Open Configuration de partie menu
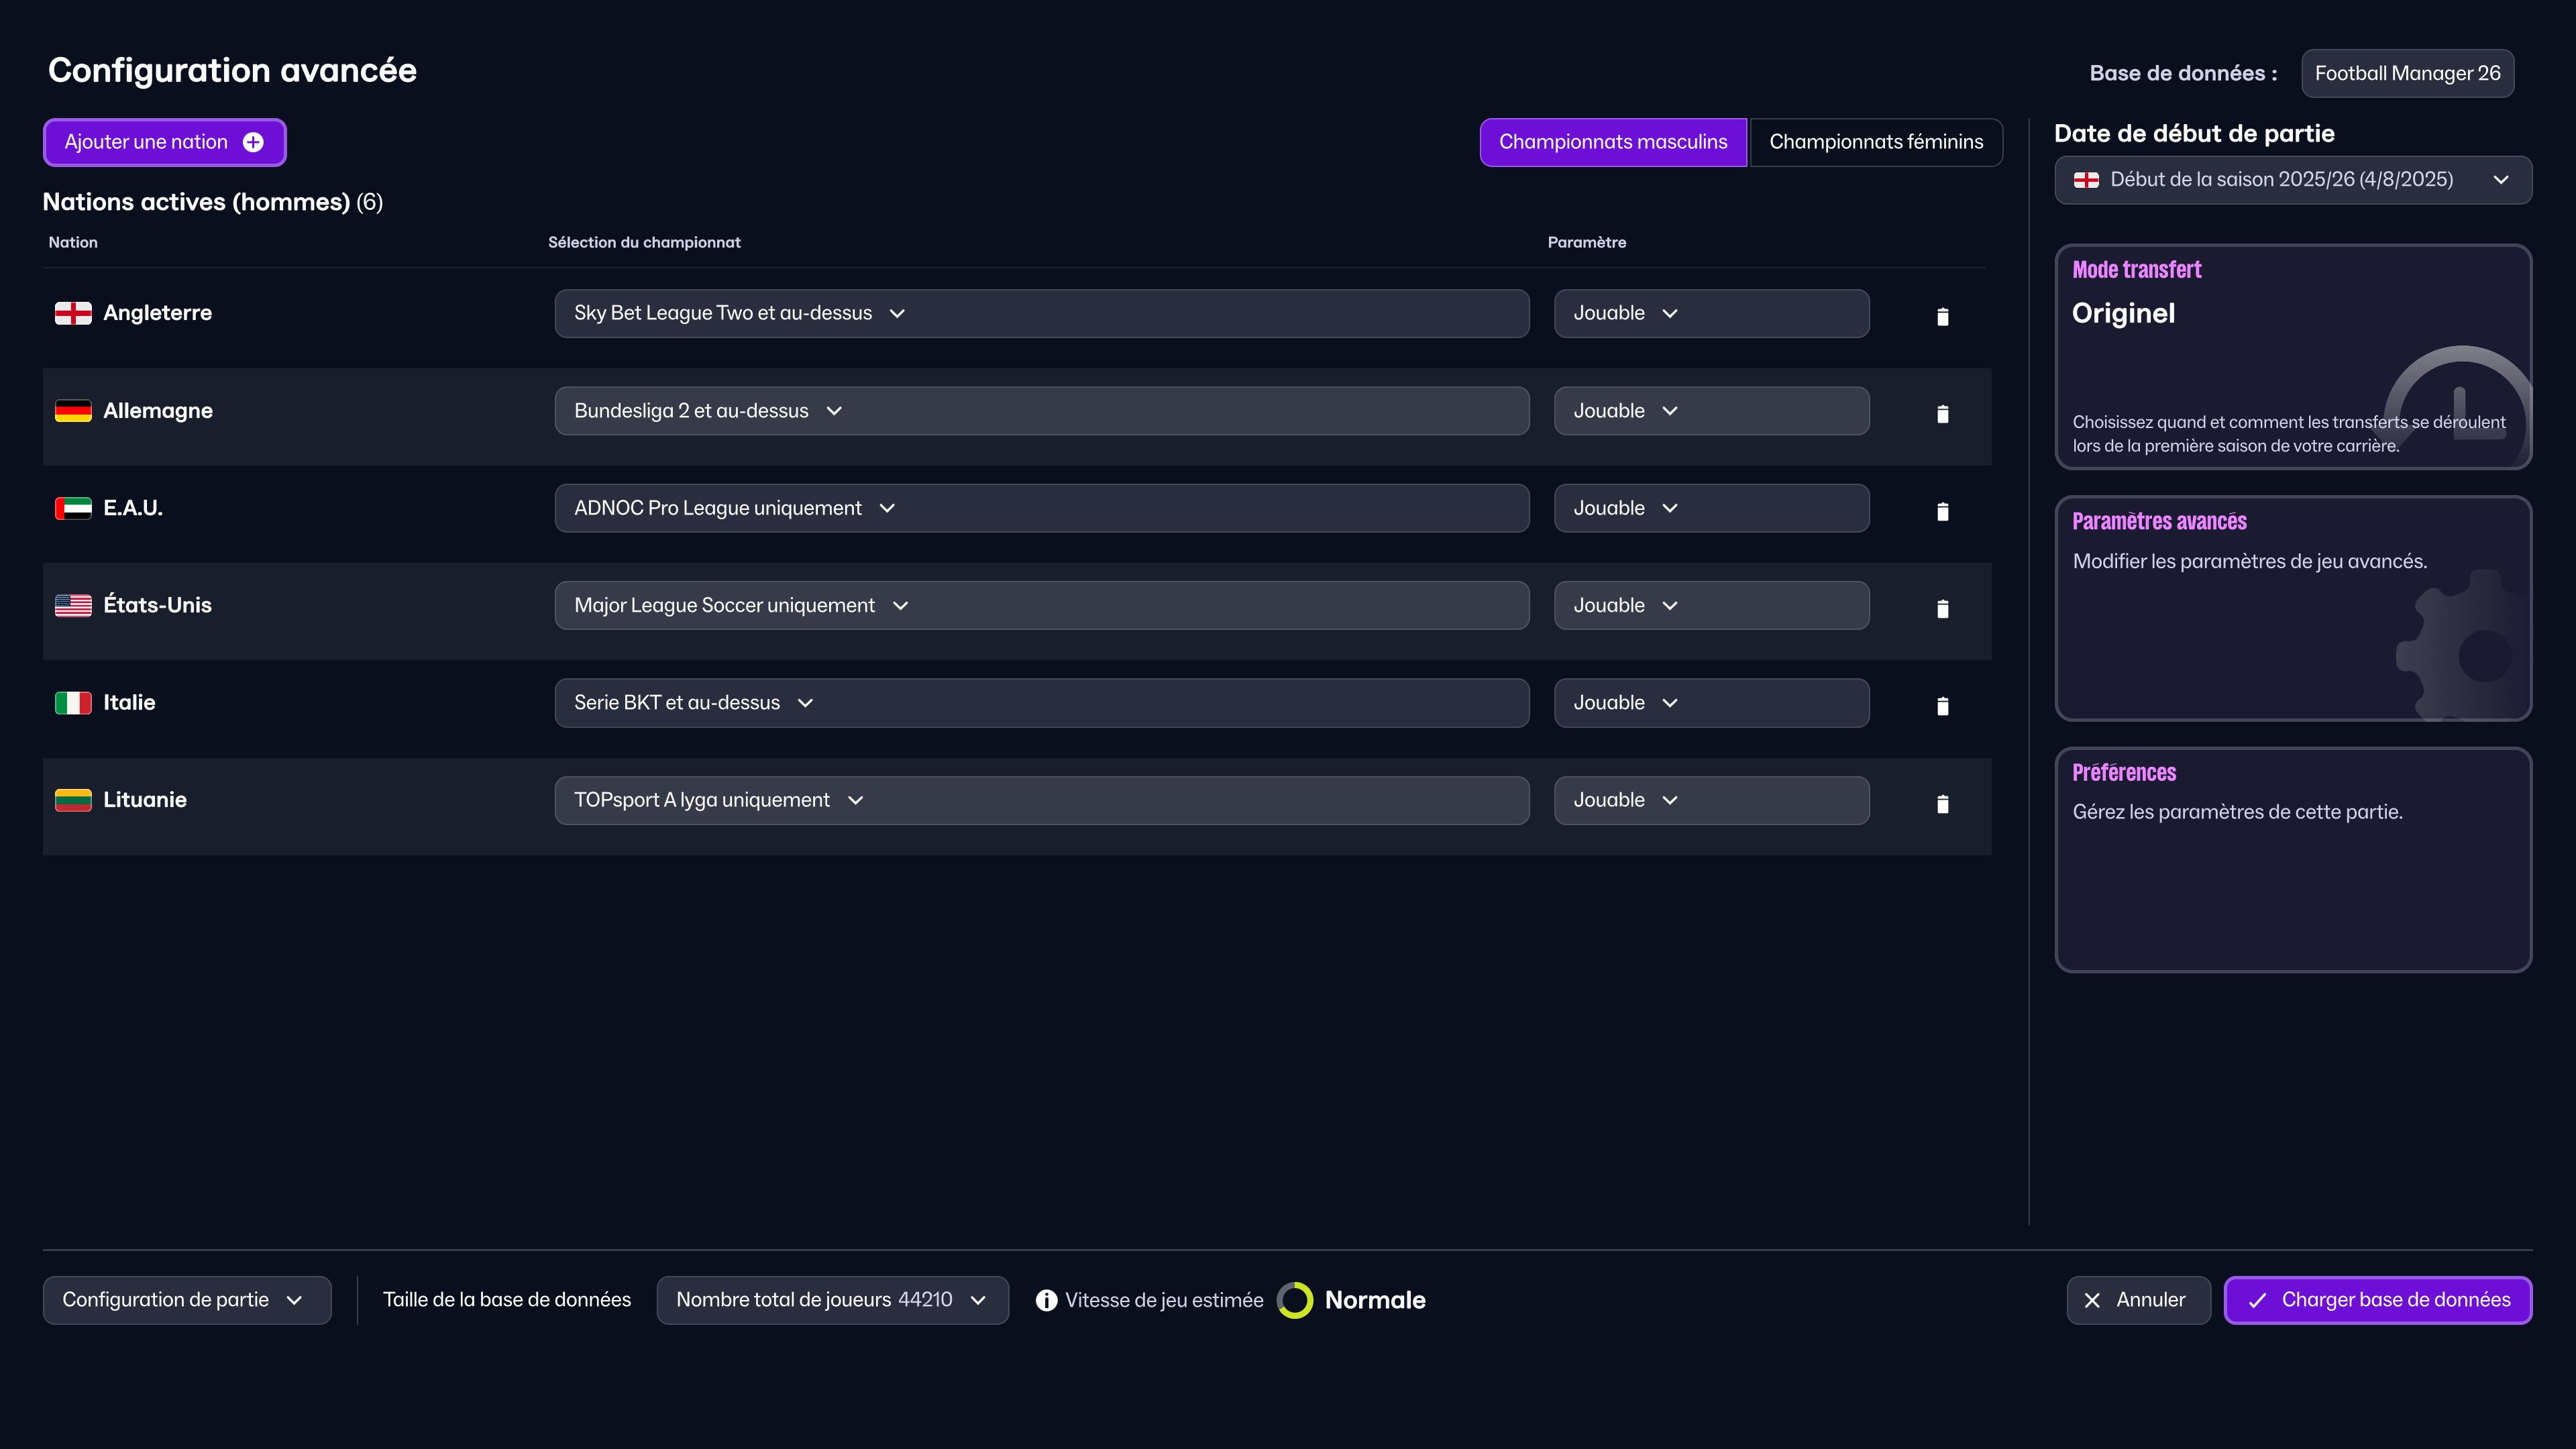Screen dimensions: 2576x1449 pos(186,1300)
